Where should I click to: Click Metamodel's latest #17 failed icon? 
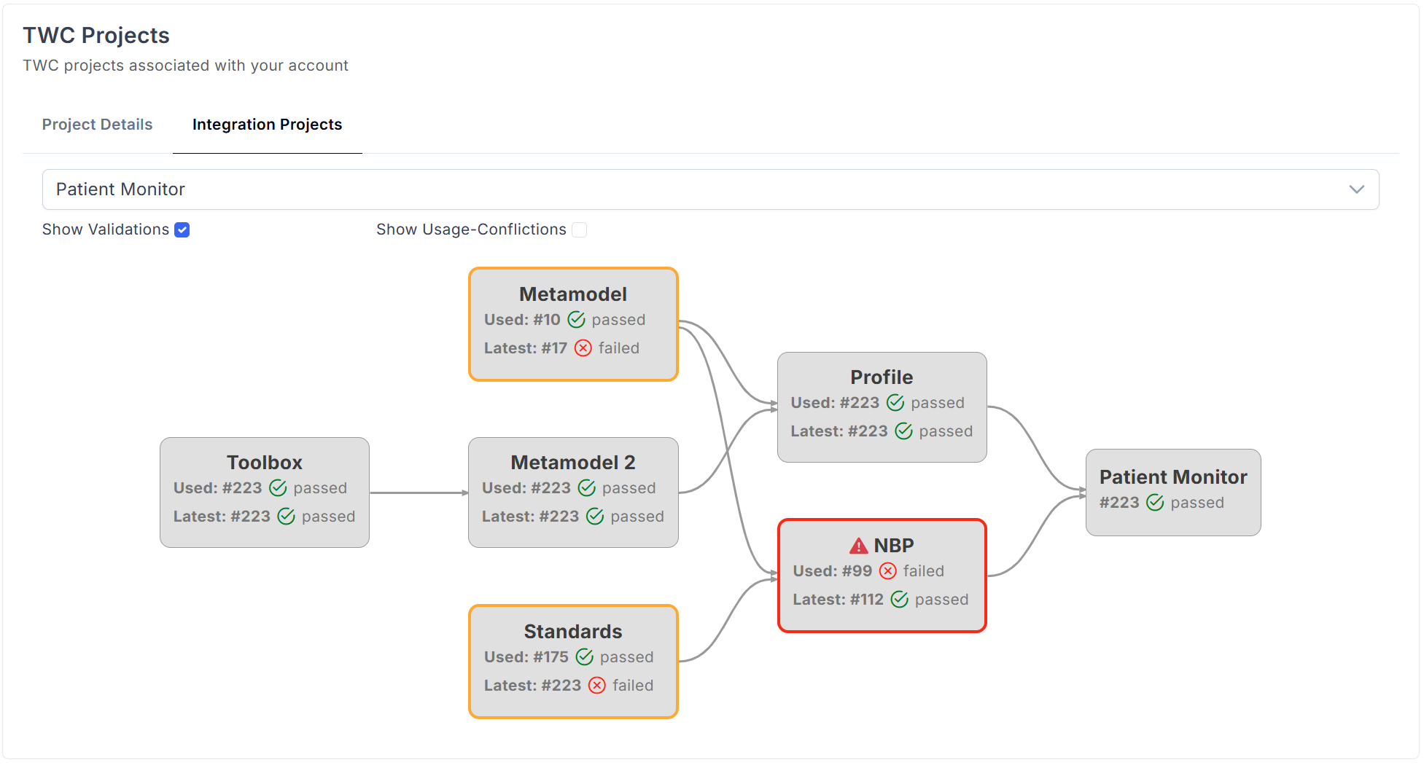[x=583, y=348]
